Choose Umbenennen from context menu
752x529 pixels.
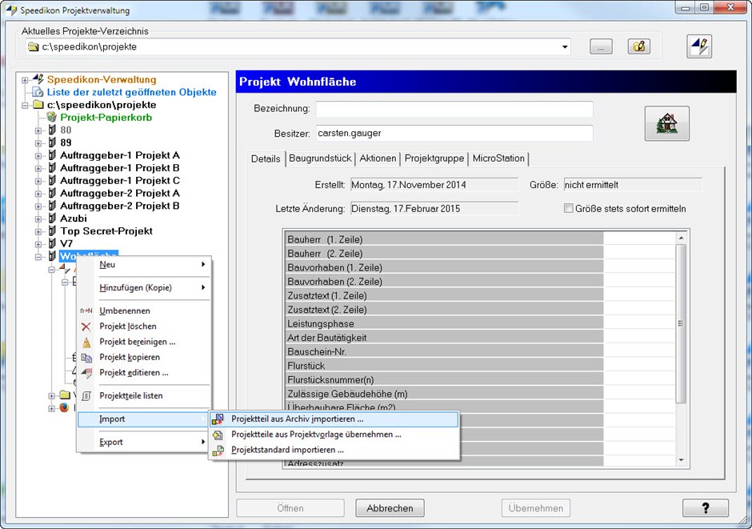pyautogui.click(x=143, y=311)
